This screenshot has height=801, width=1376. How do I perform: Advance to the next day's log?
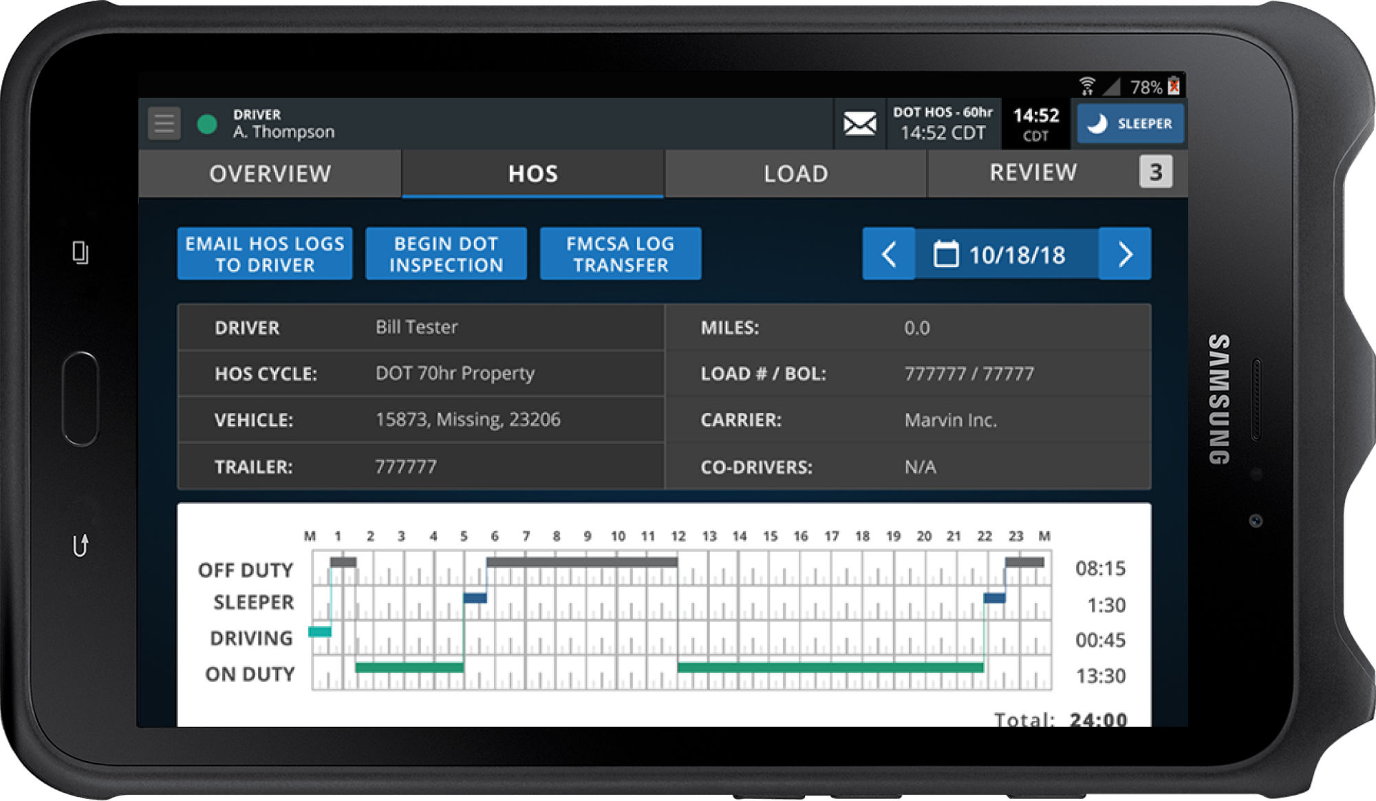1125,254
